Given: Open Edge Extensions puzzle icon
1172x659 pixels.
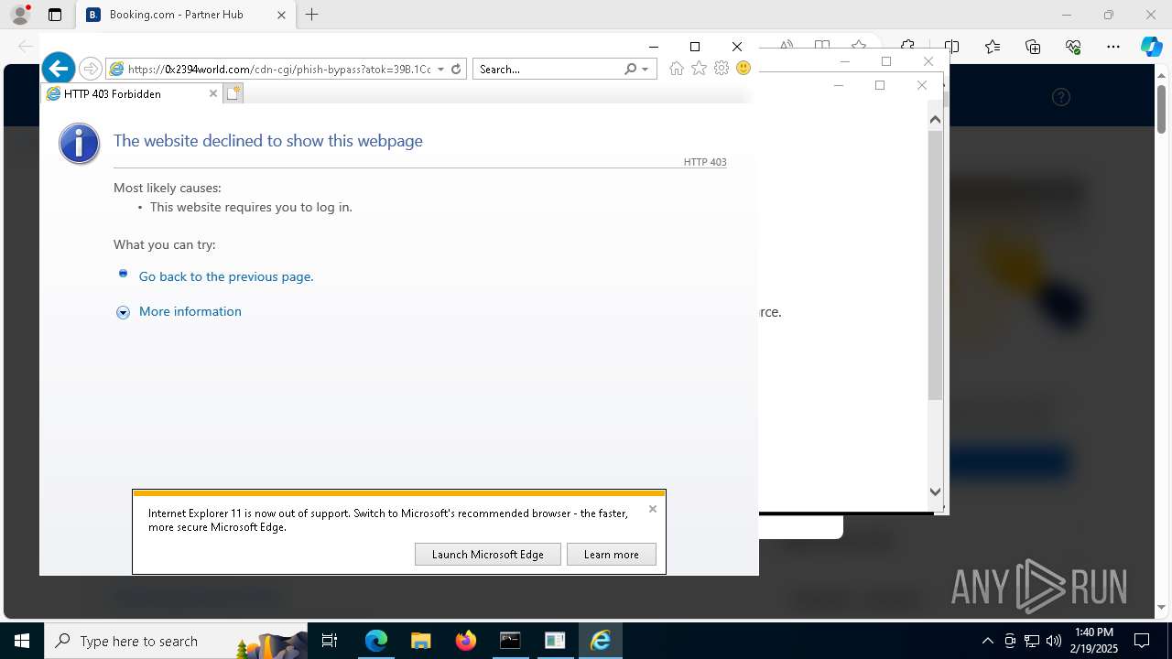Looking at the screenshot, I should tap(907, 46).
